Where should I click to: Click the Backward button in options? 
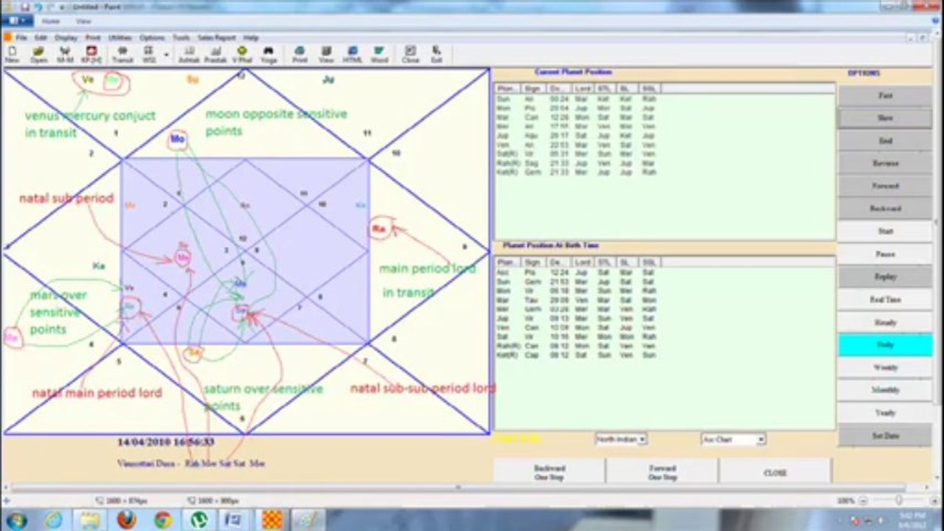[885, 209]
